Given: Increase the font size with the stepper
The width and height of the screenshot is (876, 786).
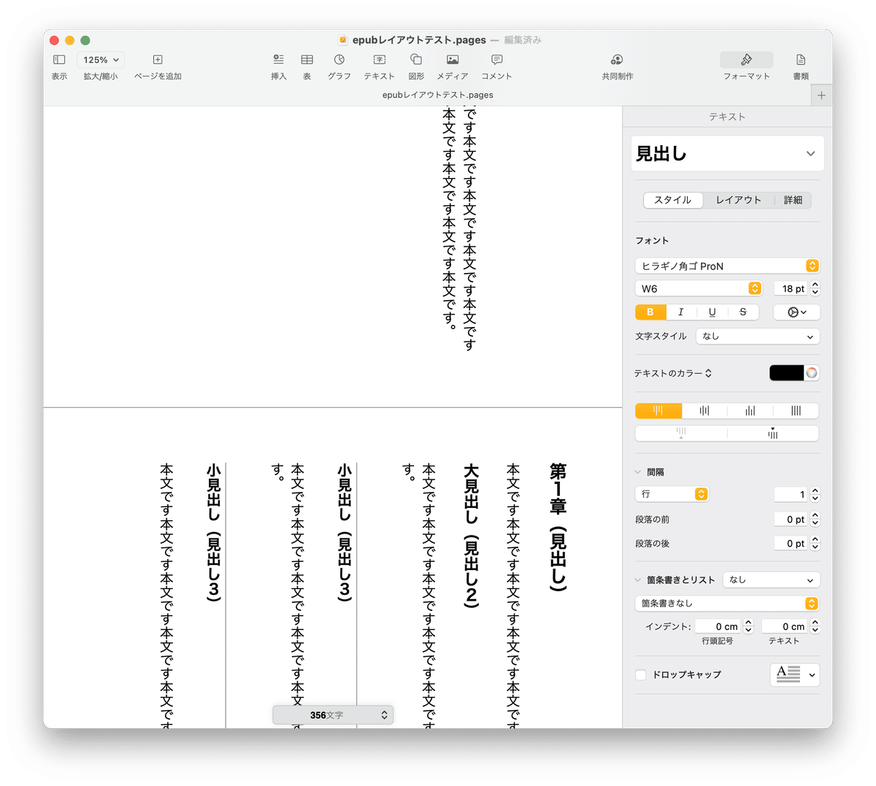Looking at the screenshot, I should [815, 285].
